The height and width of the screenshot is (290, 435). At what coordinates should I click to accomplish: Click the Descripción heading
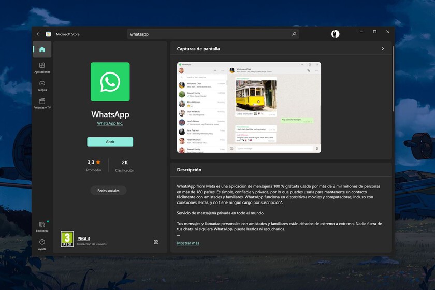189,170
